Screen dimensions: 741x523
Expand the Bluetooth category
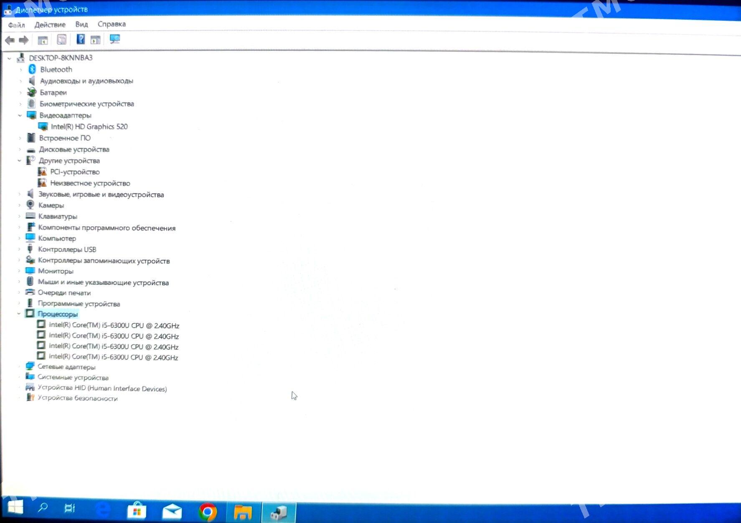point(20,70)
